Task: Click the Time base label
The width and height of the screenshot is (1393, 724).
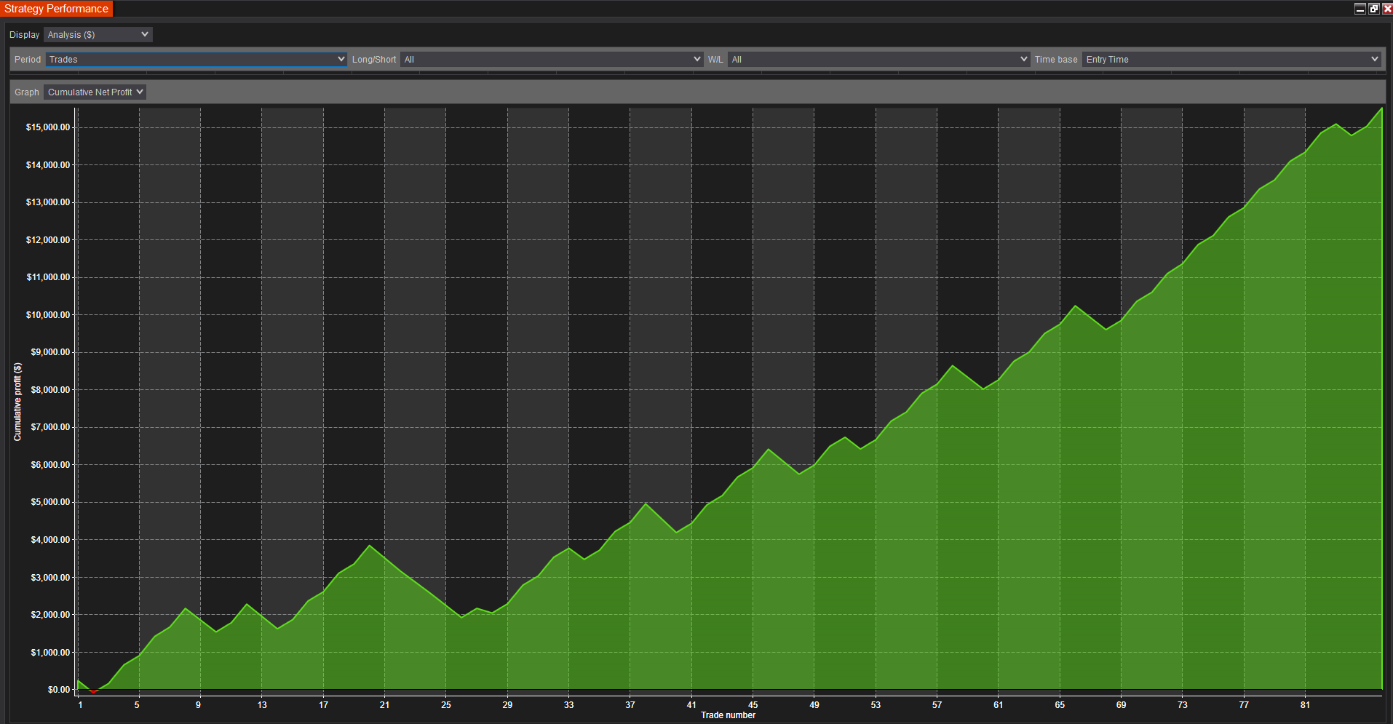Action: tap(1056, 60)
